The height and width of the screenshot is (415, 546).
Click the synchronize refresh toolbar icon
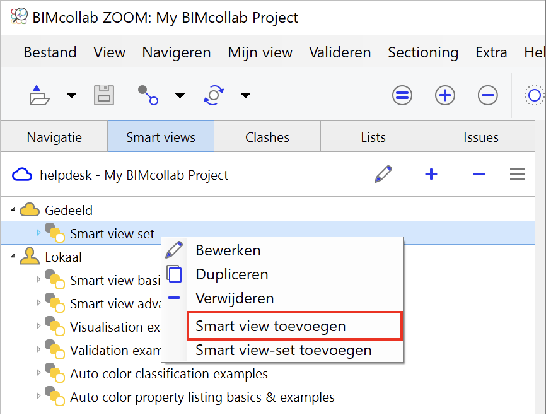coord(214,95)
